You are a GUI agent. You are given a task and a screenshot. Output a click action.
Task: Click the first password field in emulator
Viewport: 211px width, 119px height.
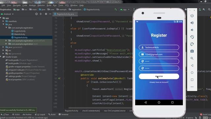click(159, 61)
